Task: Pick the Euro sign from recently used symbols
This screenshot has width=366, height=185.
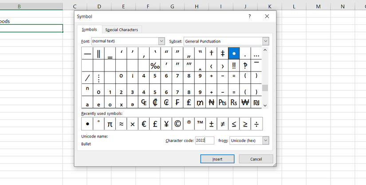Action: [144, 123]
